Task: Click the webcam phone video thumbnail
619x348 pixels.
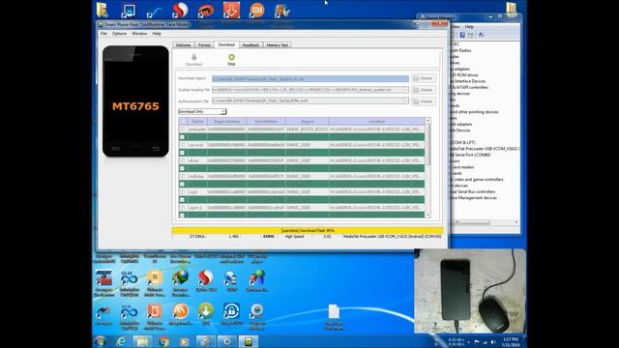Action: coord(470,291)
